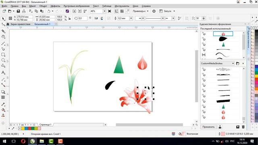Viewport: 258px width, 145px height.
Task: Select the Interactive Fill tool
Action: click(x=3, y=110)
